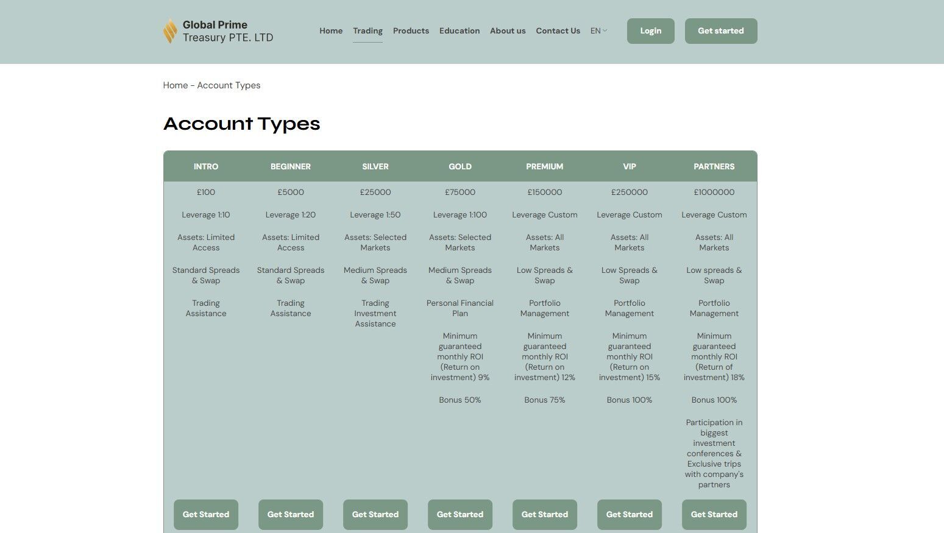Click Get Started under the SILVER account
Viewport: 944px width, 533px height.
coord(375,515)
